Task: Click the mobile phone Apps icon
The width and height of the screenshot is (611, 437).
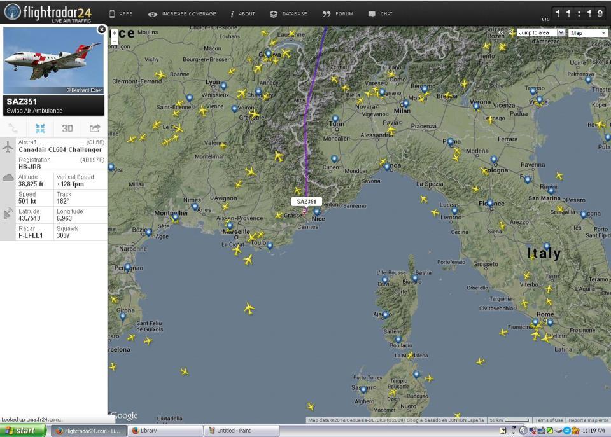Action: point(112,13)
